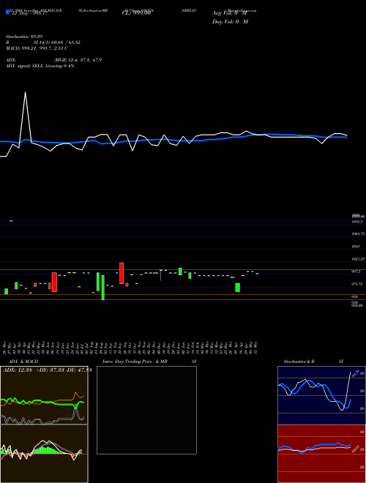
Task: Click the tall red candlestick near June
Action: (x=54, y=282)
